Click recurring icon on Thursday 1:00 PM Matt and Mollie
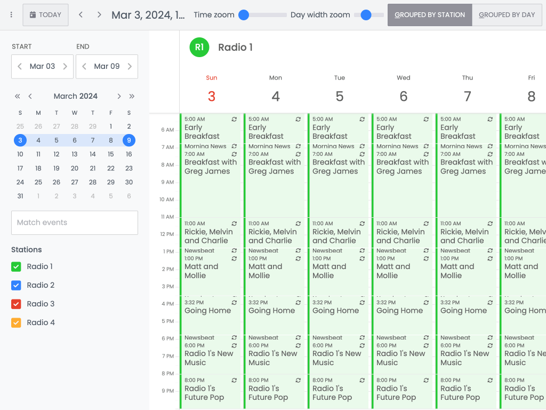The width and height of the screenshot is (546, 410). point(490,259)
